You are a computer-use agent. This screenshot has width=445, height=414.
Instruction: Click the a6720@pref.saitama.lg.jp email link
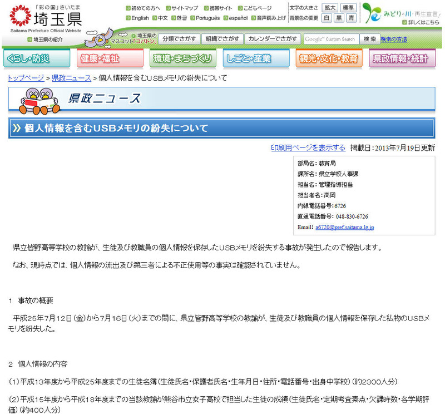(344, 228)
